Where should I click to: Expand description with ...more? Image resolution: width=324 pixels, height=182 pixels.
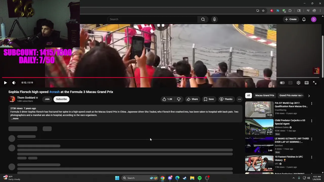point(15,119)
